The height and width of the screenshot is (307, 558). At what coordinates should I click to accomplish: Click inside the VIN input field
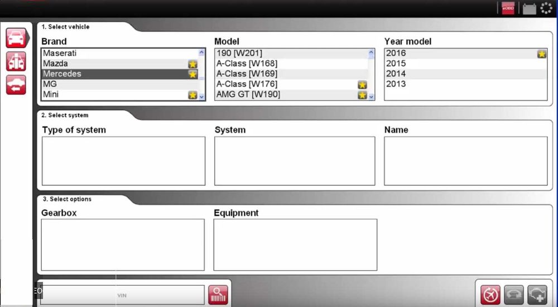(x=122, y=295)
